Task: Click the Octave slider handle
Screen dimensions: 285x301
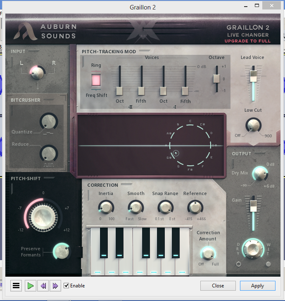Action: [216, 79]
